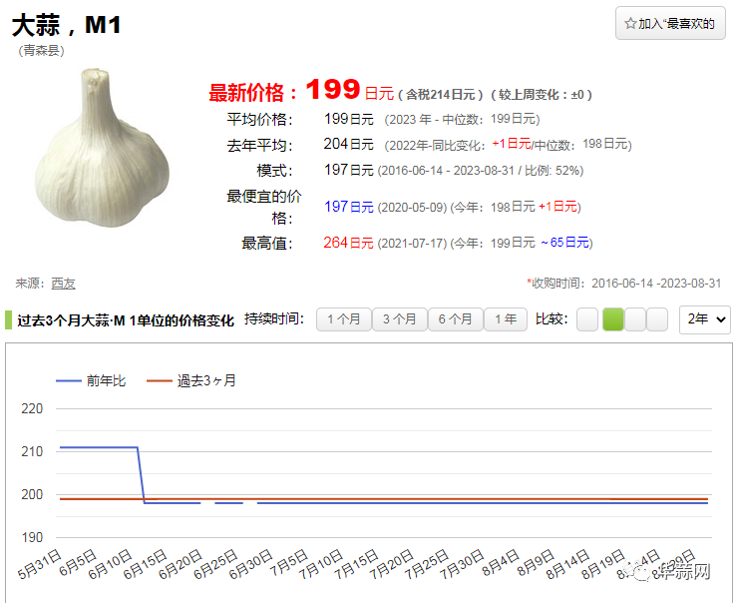Viewport: 734px width, 603px height.
Task: Switch duration to 1年
Action: [506, 319]
